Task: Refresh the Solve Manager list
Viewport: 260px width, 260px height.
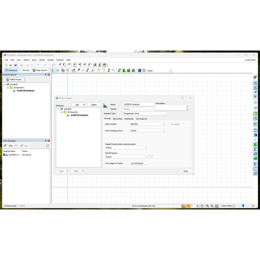Action: pyautogui.click(x=47, y=146)
